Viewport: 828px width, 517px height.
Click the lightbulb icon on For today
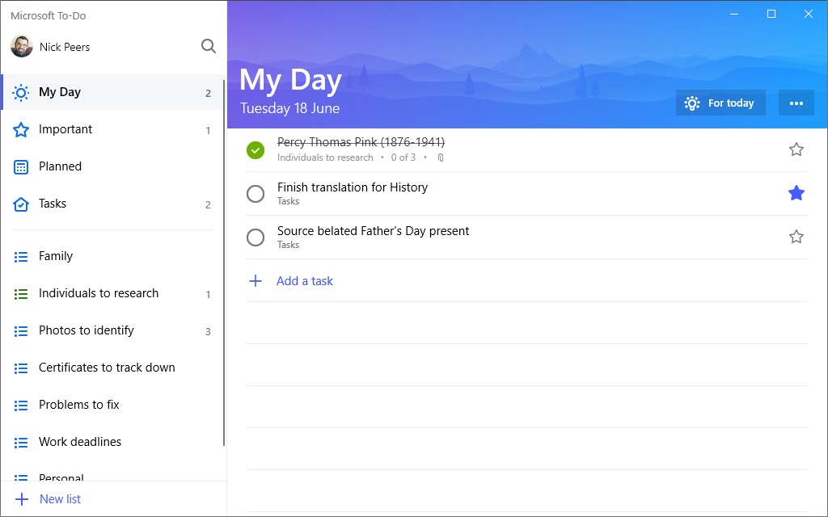[x=691, y=103]
